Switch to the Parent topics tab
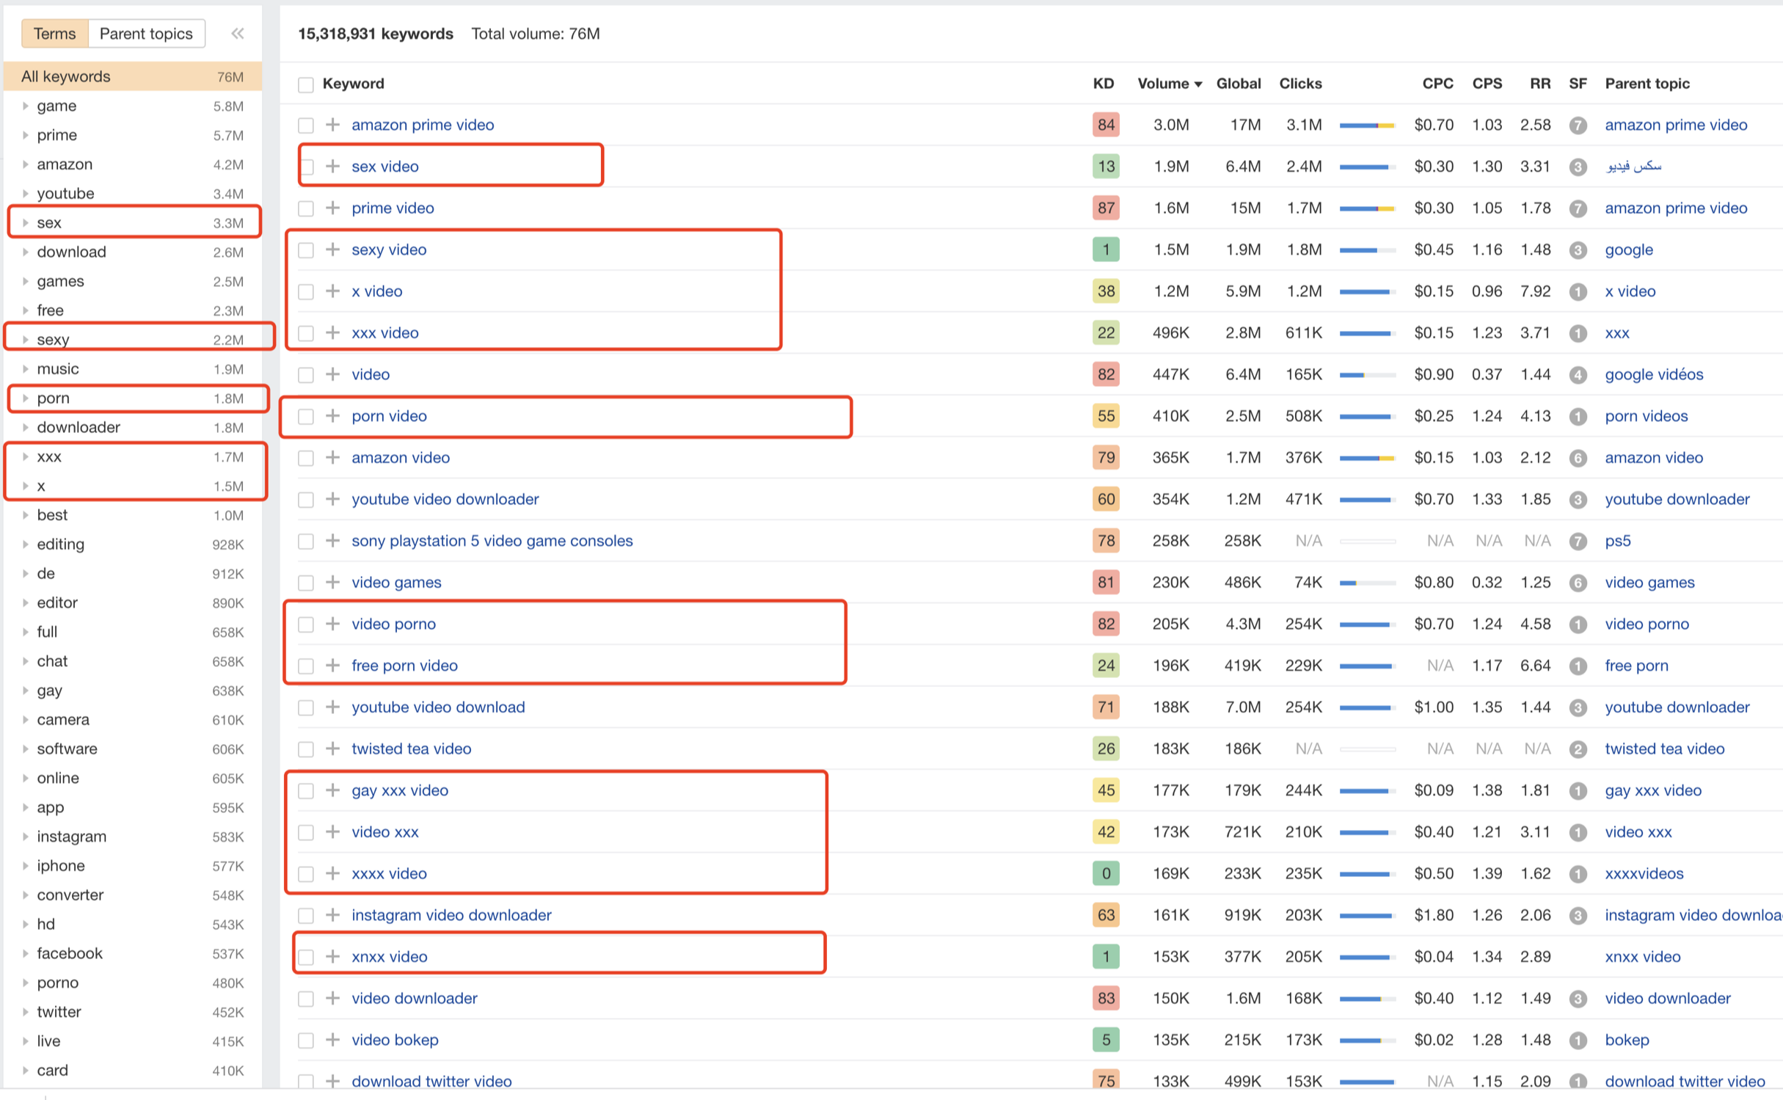This screenshot has width=1783, height=1100. click(x=146, y=34)
